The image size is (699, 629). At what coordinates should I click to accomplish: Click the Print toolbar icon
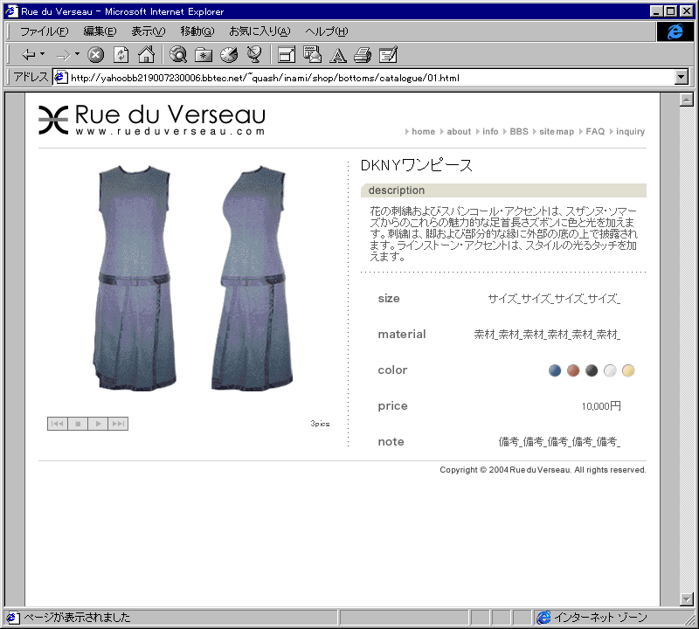[363, 55]
